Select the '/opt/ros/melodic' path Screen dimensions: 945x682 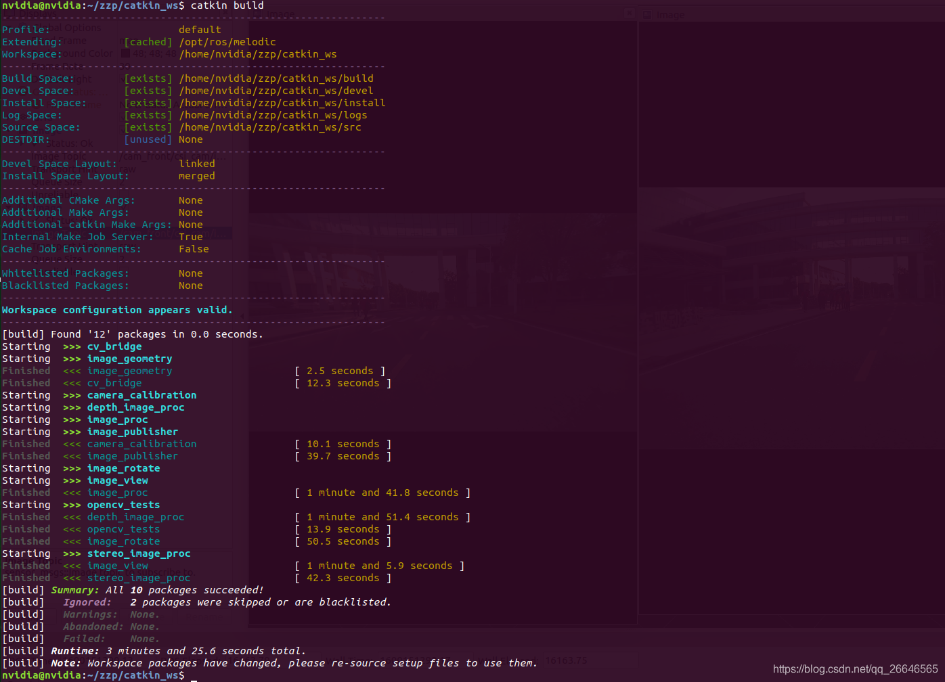pos(227,42)
